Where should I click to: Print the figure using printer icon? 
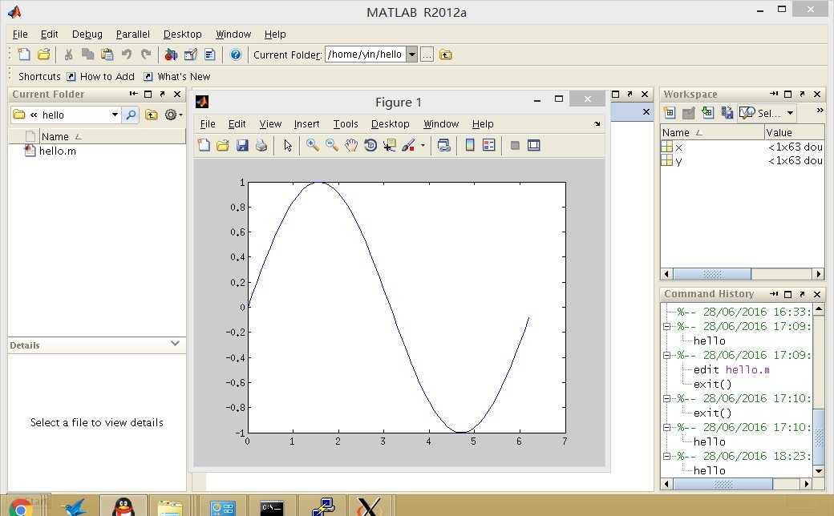pyautogui.click(x=261, y=145)
